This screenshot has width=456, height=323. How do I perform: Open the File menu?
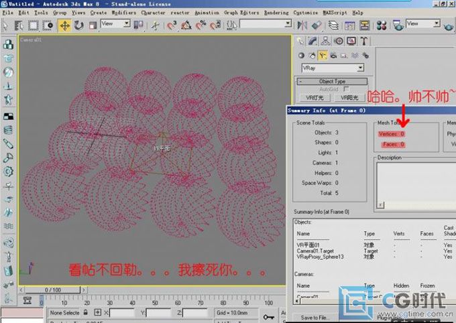coord(8,13)
